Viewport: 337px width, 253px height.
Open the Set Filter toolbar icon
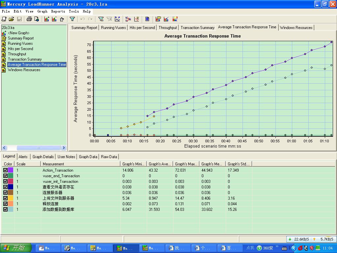pyautogui.click(x=72, y=19)
